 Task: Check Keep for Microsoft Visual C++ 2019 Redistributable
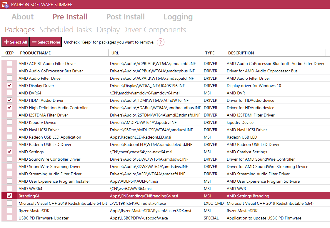click(9, 203)
